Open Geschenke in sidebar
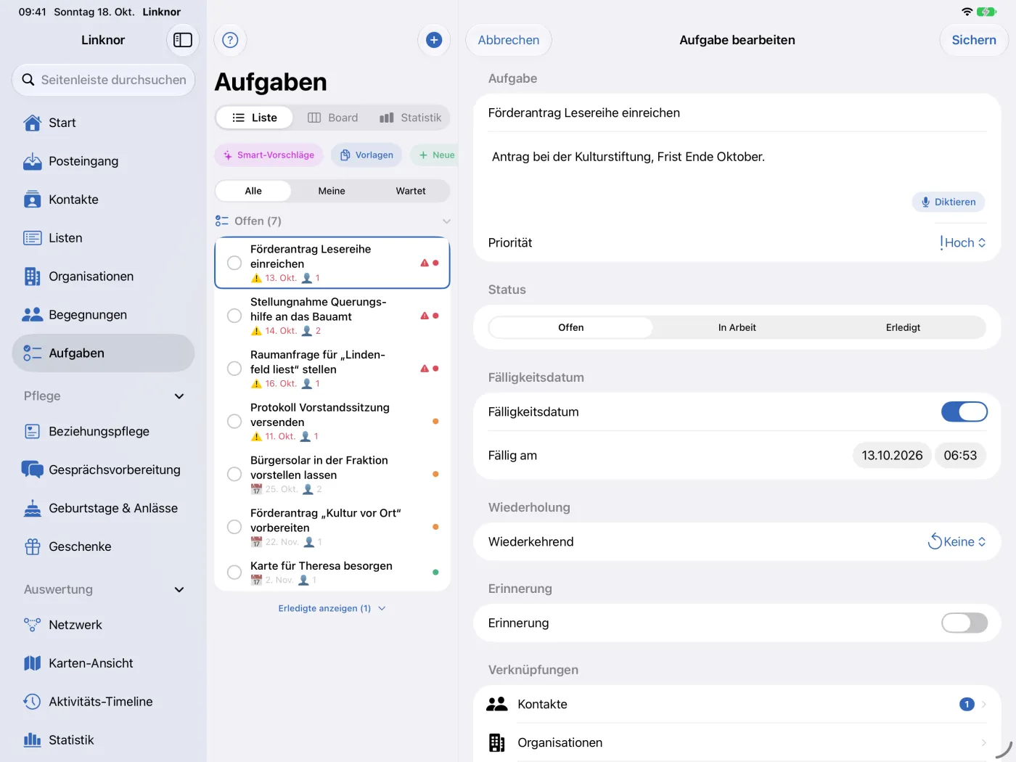Screen dimensions: 1016x762 click(x=103, y=546)
